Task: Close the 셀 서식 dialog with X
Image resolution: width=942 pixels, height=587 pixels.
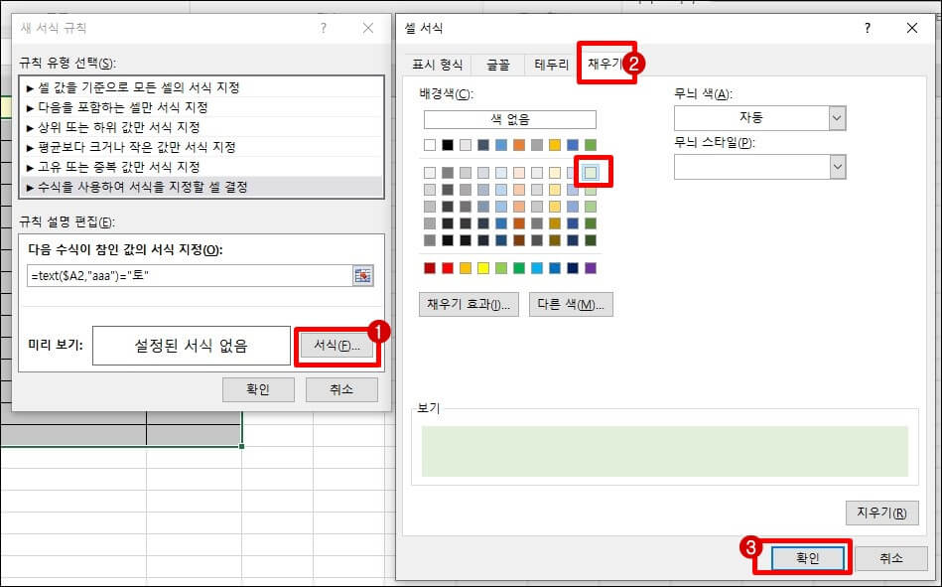Action: click(912, 28)
